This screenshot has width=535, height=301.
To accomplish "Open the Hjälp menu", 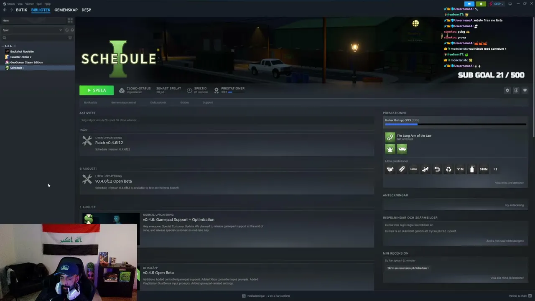I will (x=47, y=4).
